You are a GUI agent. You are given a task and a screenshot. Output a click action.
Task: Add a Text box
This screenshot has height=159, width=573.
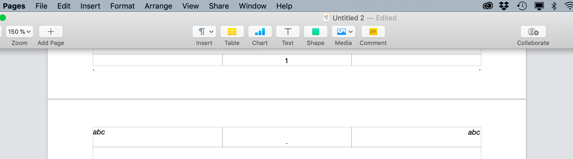[x=288, y=32]
